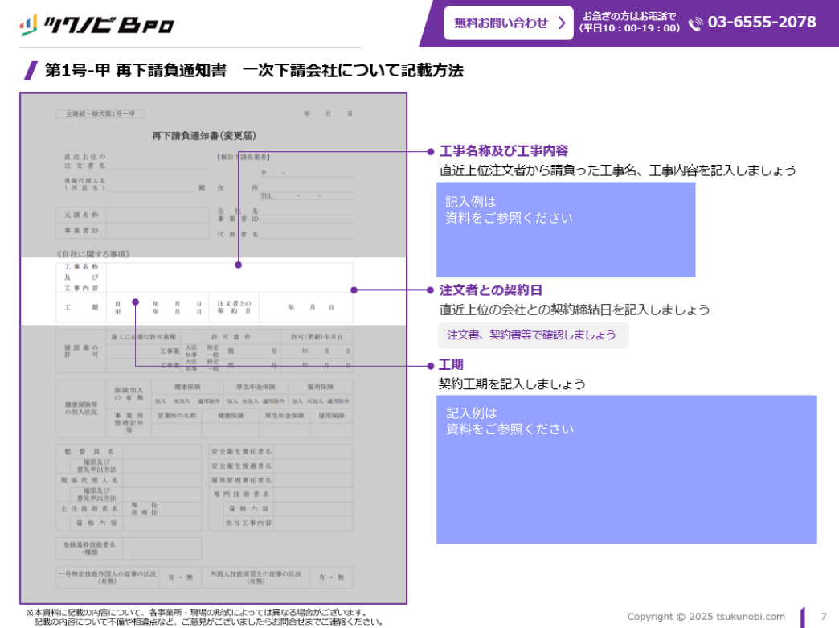Image resolution: width=839 pixels, height=628 pixels.
Task: Click the gray note 注文書、契約書等で確認しましょう
Action: tap(533, 335)
